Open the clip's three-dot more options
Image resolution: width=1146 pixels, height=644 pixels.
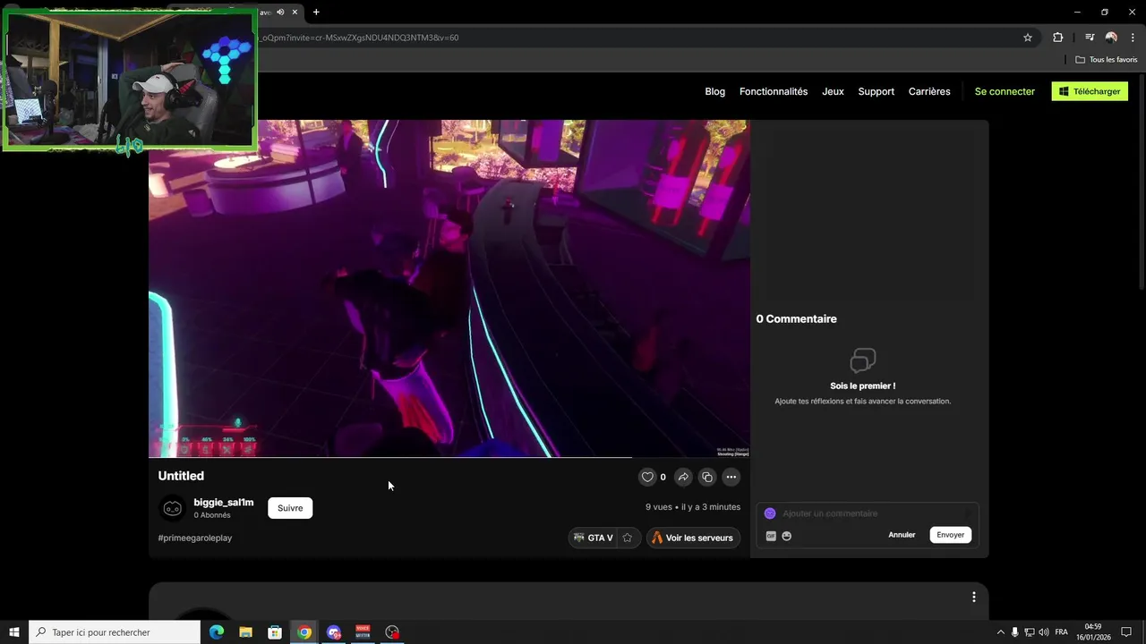(x=731, y=477)
